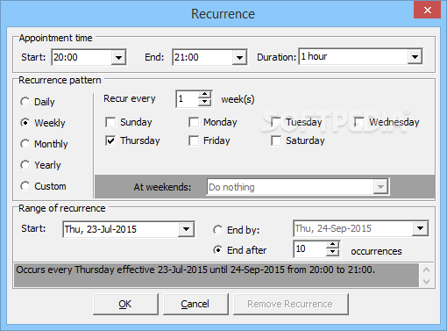This screenshot has height=331, width=447.
Task: Click the Thu, 23-Jul-2015 date field
Action: tap(121, 229)
